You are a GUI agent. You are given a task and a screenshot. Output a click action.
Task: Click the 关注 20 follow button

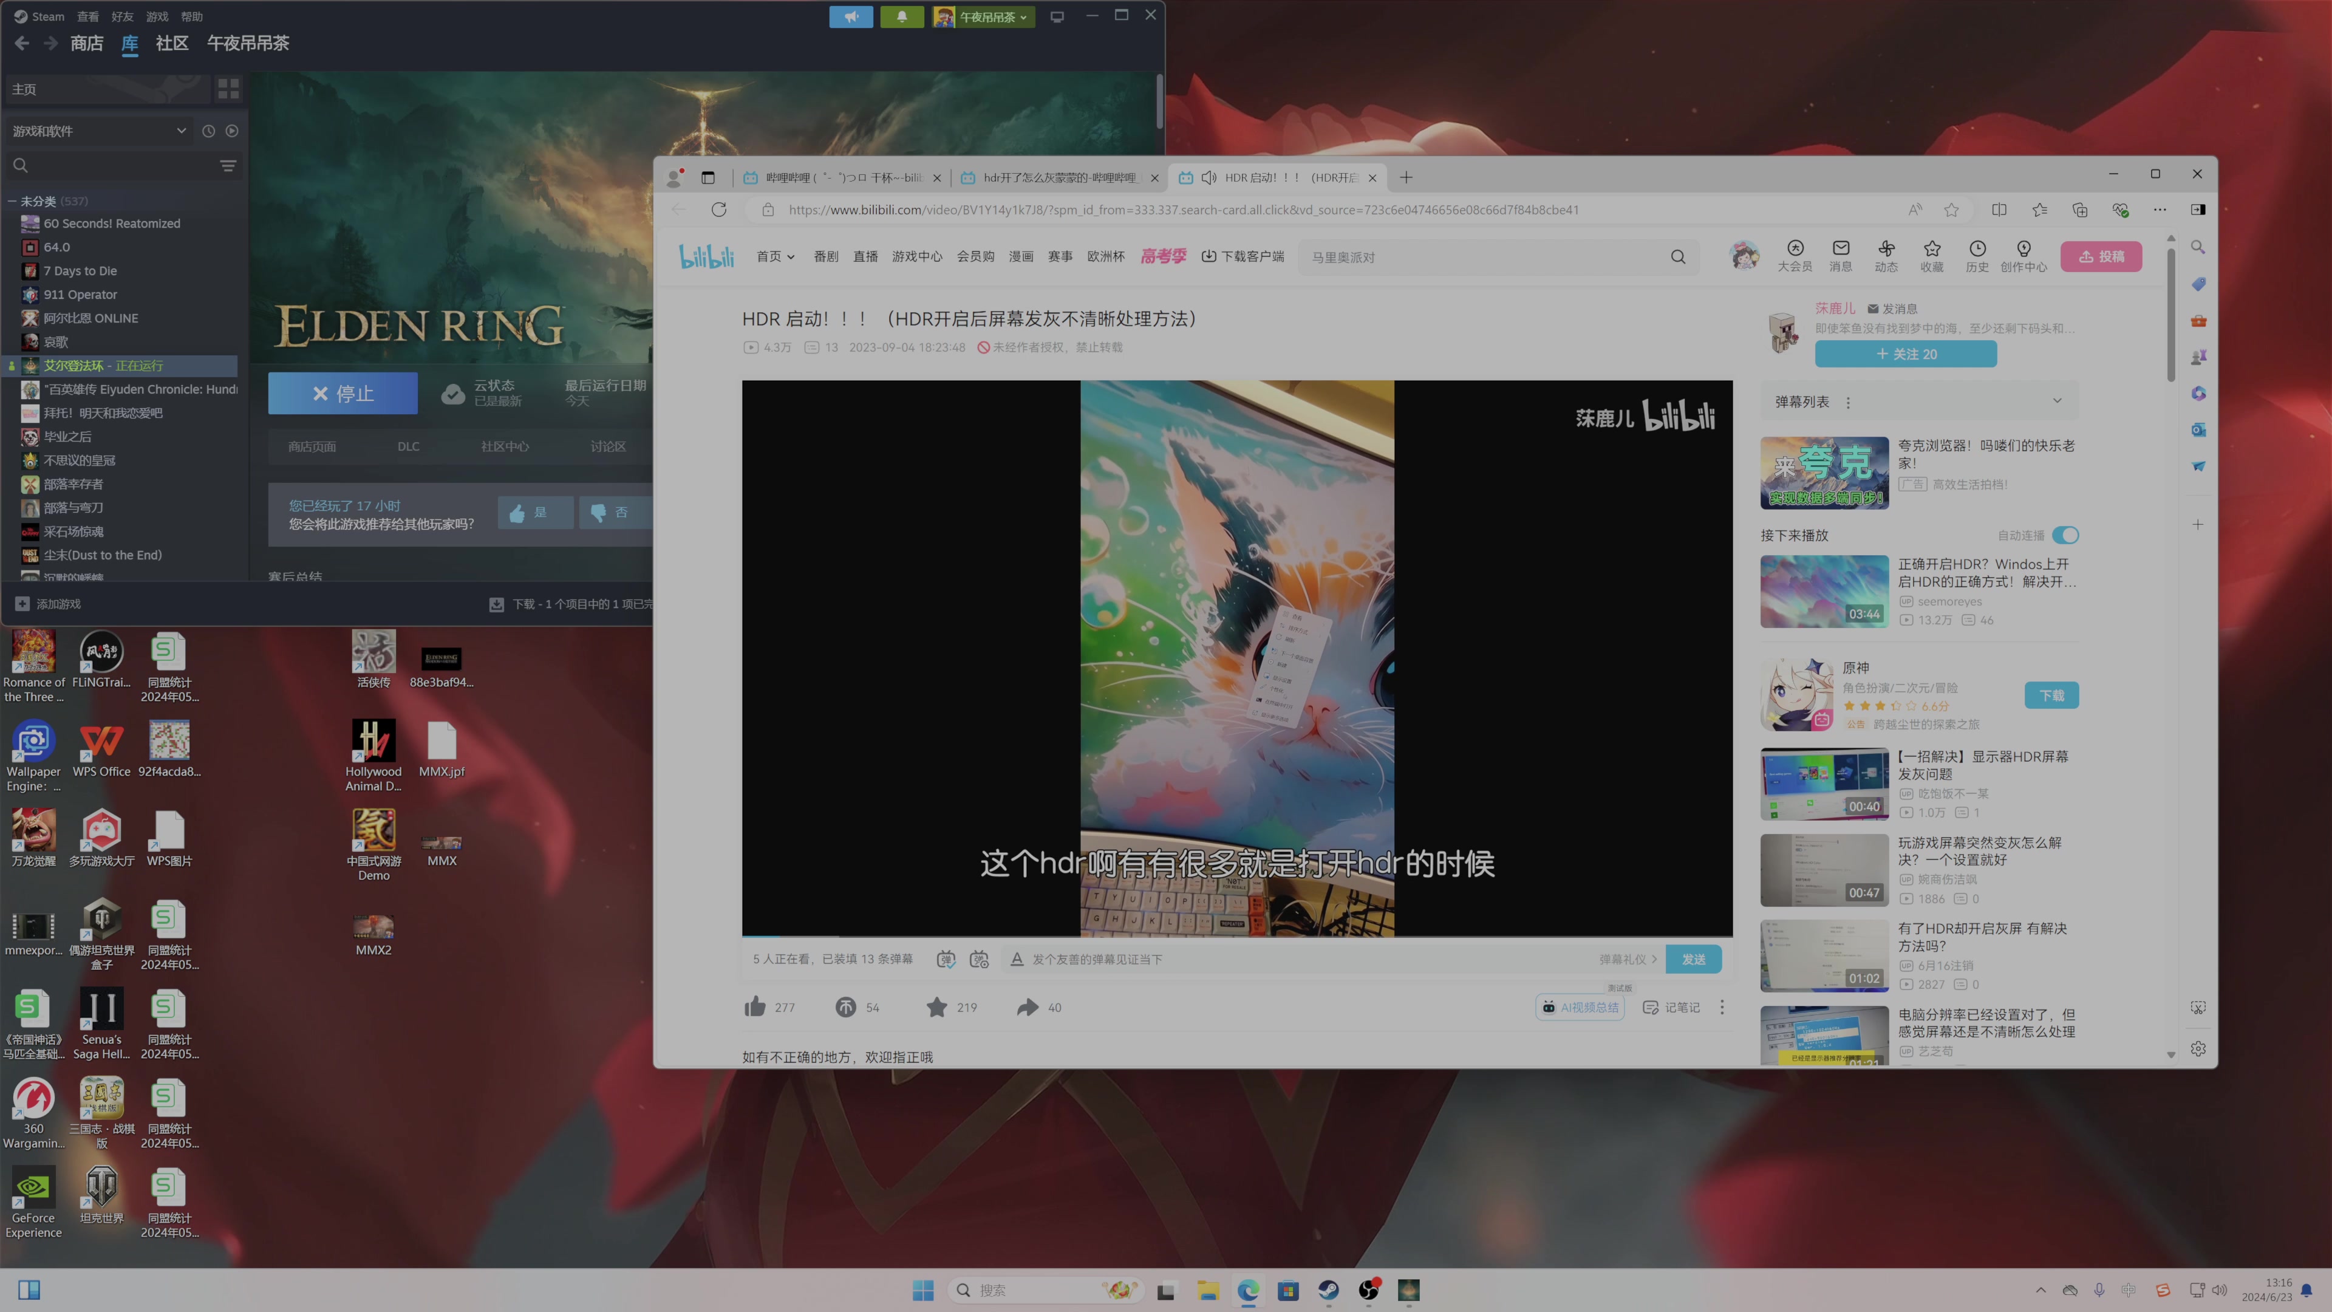[1906, 354]
